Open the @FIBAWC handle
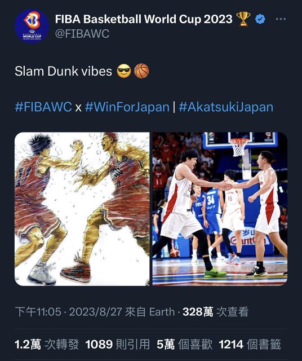 pos(82,34)
